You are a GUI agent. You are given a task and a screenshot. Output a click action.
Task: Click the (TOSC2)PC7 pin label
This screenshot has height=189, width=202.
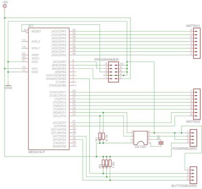pyautogui.click(x=58, y=92)
